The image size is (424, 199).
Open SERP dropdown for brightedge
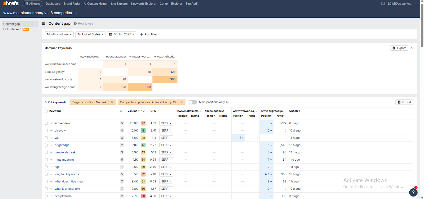pyautogui.click(x=166, y=145)
